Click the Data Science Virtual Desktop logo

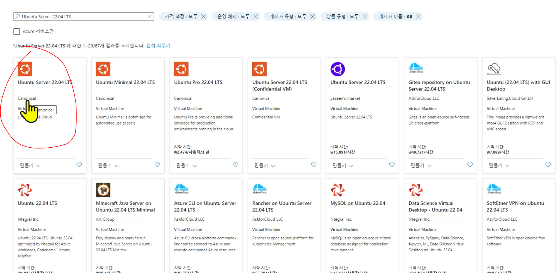pyautogui.click(x=416, y=190)
